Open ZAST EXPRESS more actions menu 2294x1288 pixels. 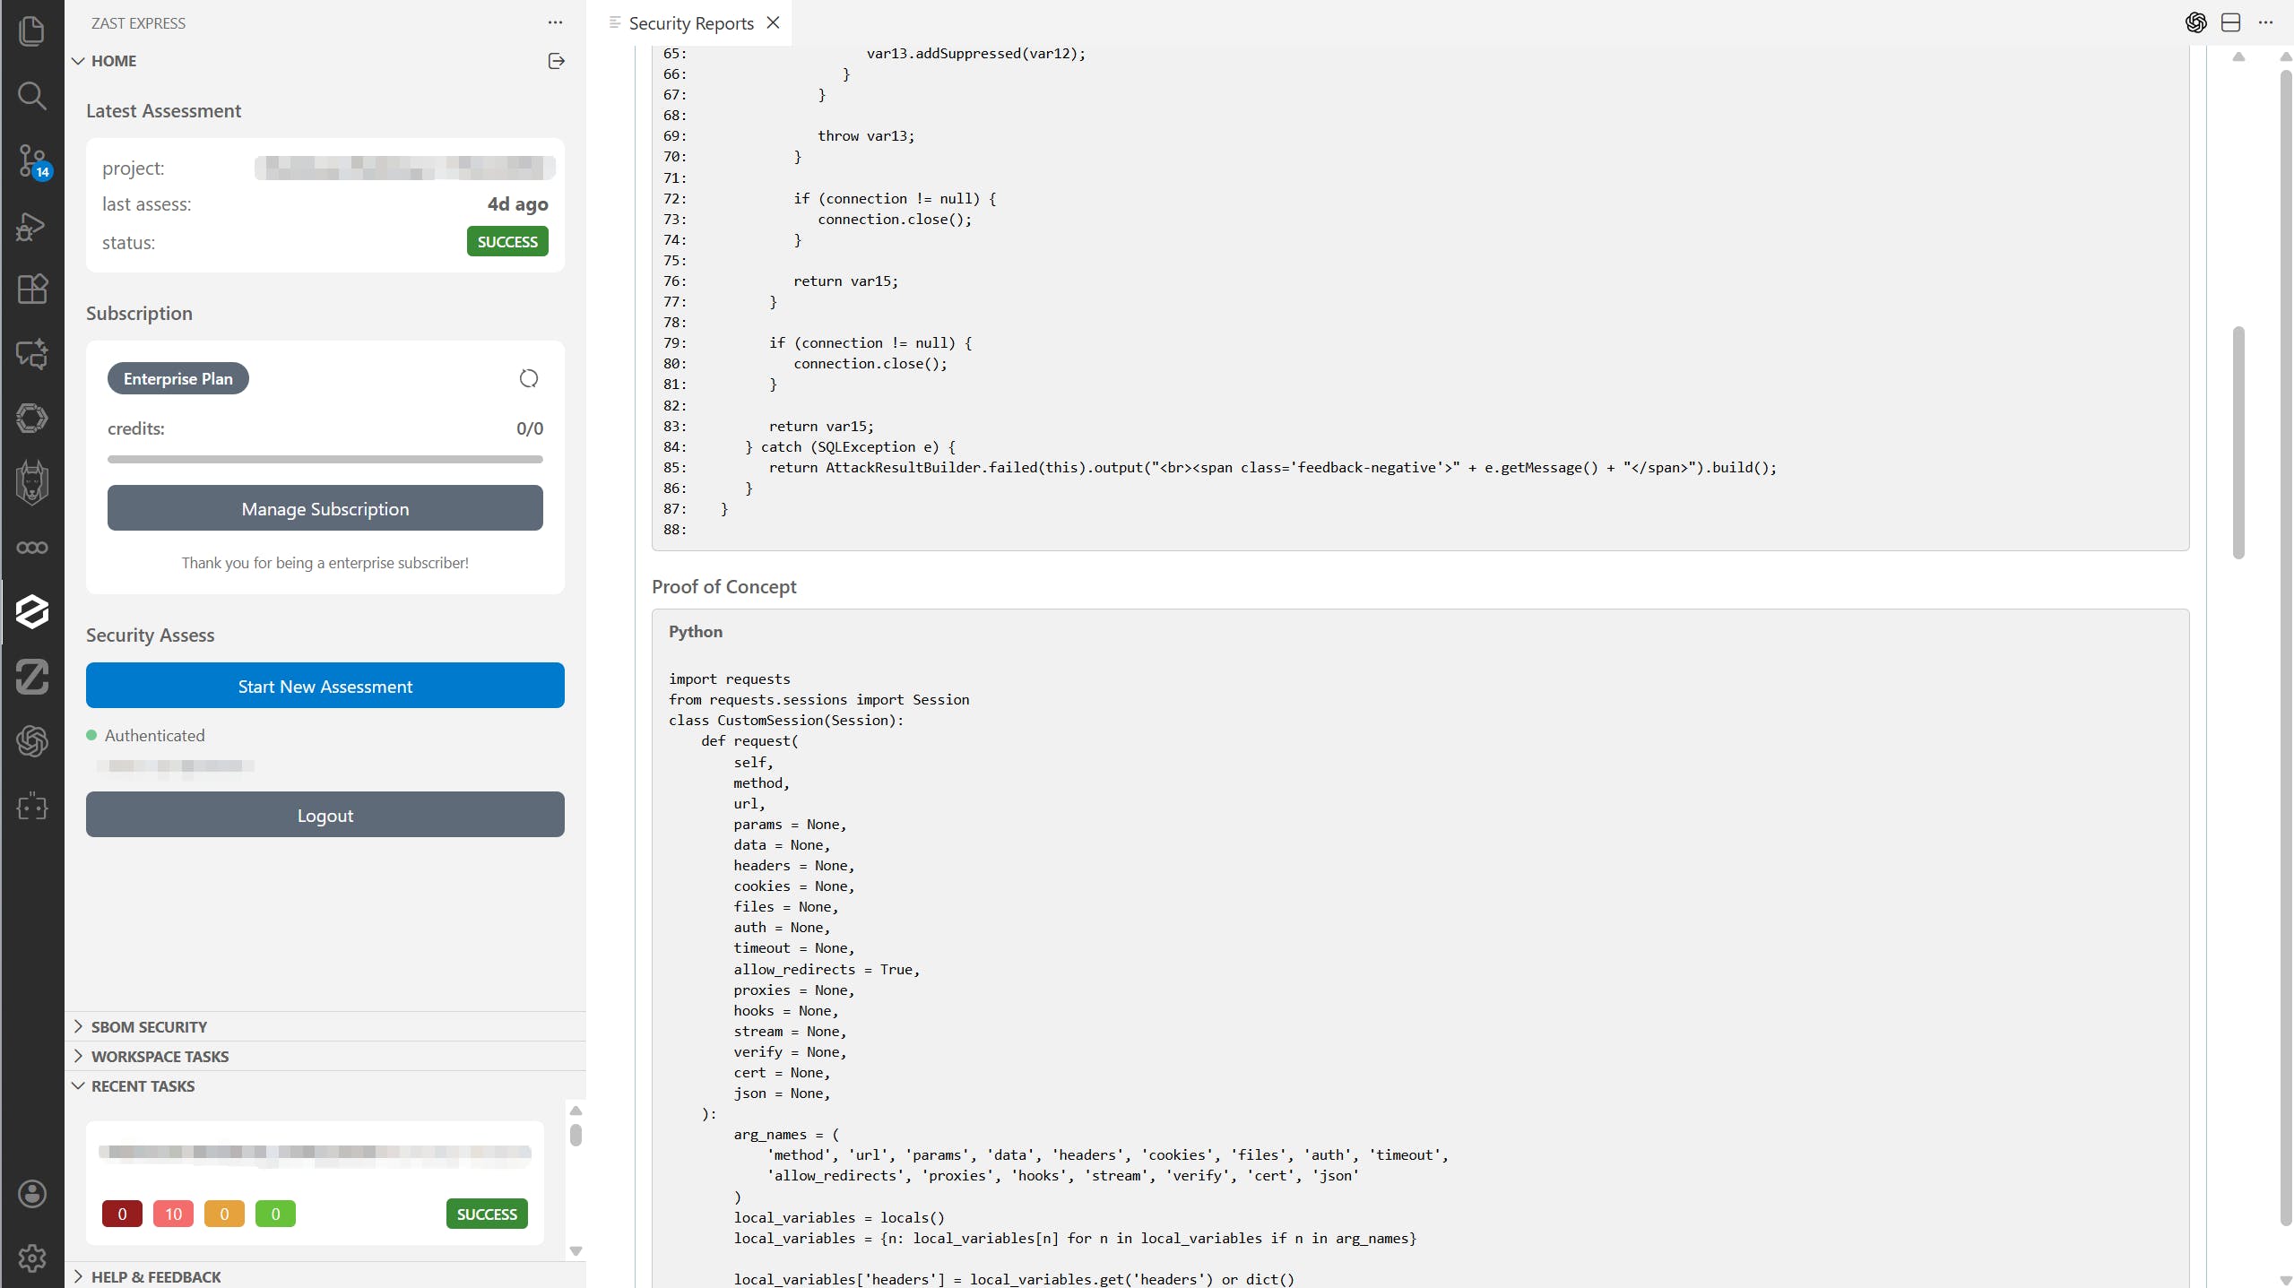(555, 22)
